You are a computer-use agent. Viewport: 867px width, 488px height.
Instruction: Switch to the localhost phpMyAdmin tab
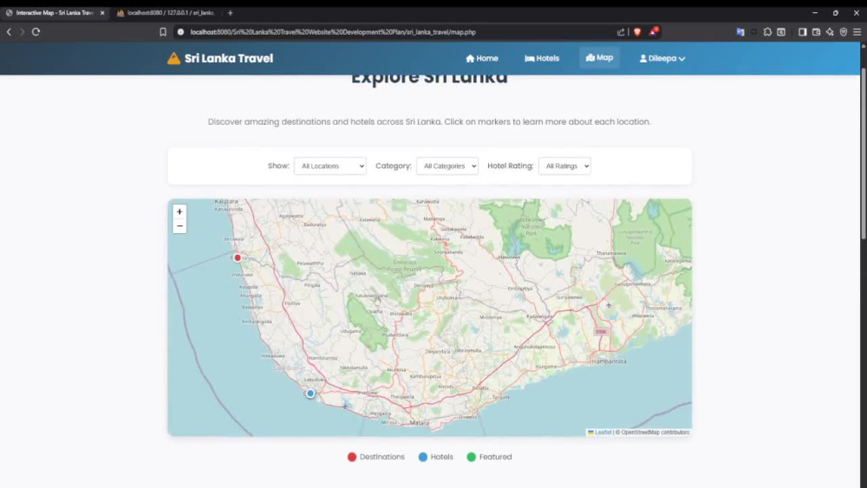tap(166, 13)
